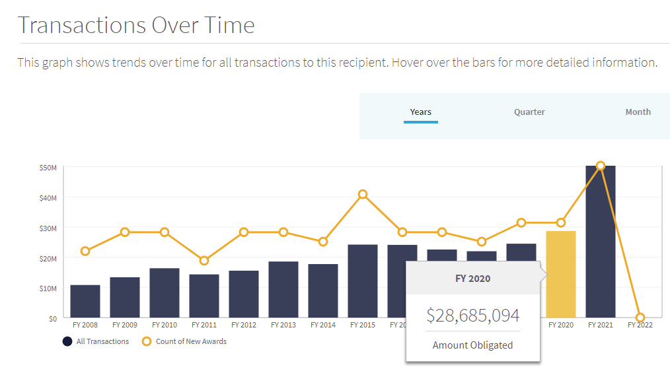This screenshot has width=670, height=377.
Task: Click the FY 2010 dark bar
Action: click(165, 292)
